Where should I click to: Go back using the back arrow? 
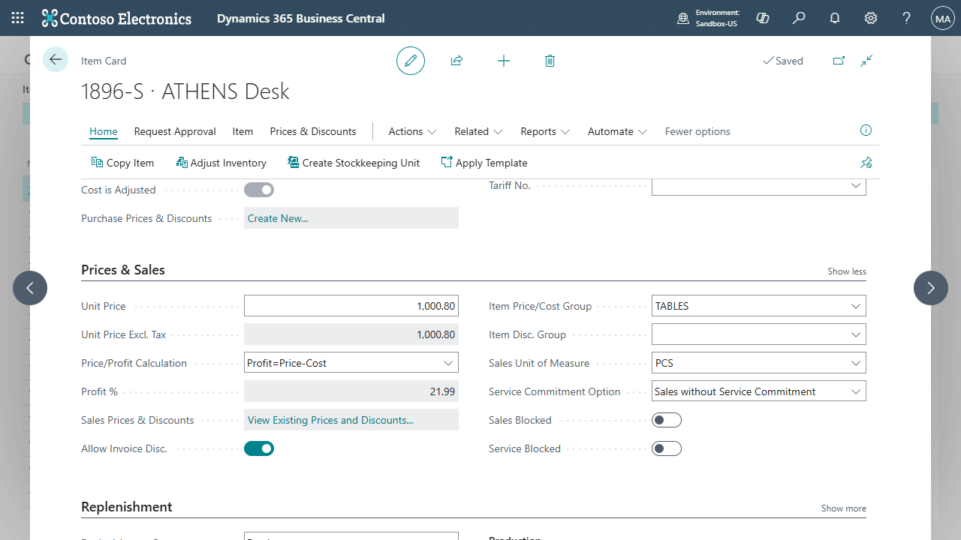[56, 59]
